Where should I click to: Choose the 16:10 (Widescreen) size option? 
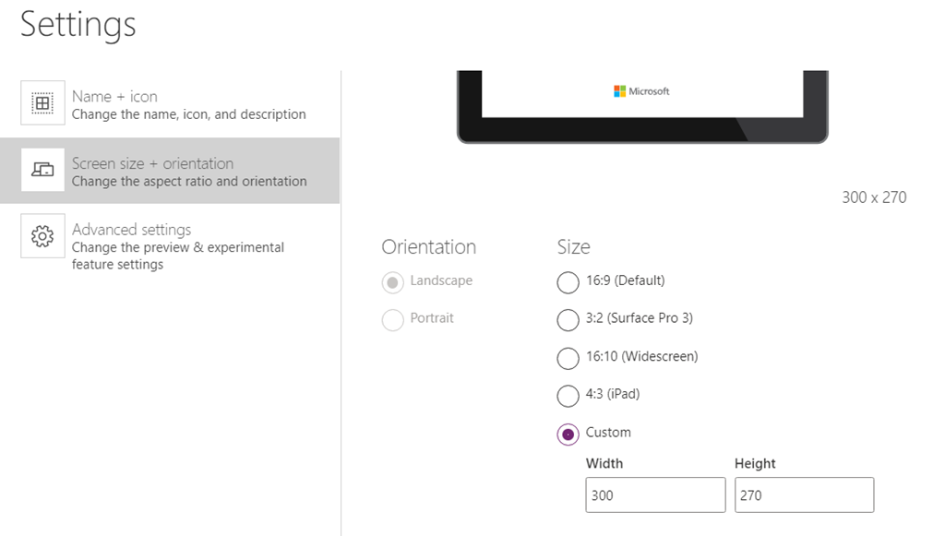click(x=568, y=358)
